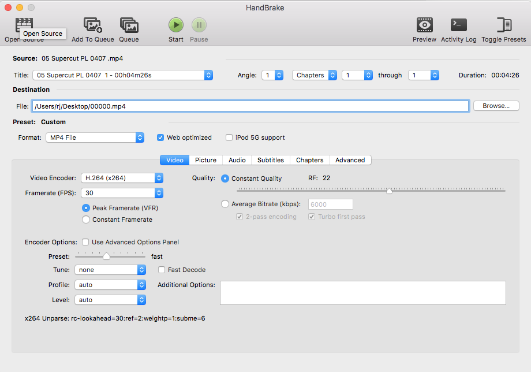This screenshot has height=372, width=531.
Task: Disable the Web optimized option
Action: 160,137
